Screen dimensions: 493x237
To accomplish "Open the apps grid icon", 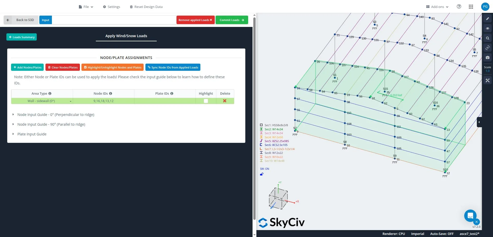I will [x=471, y=7].
